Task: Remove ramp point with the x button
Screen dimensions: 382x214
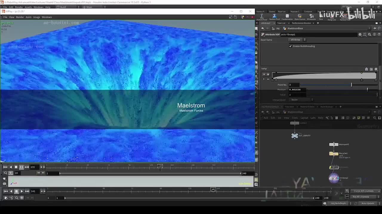Action: (x=264, y=74)
